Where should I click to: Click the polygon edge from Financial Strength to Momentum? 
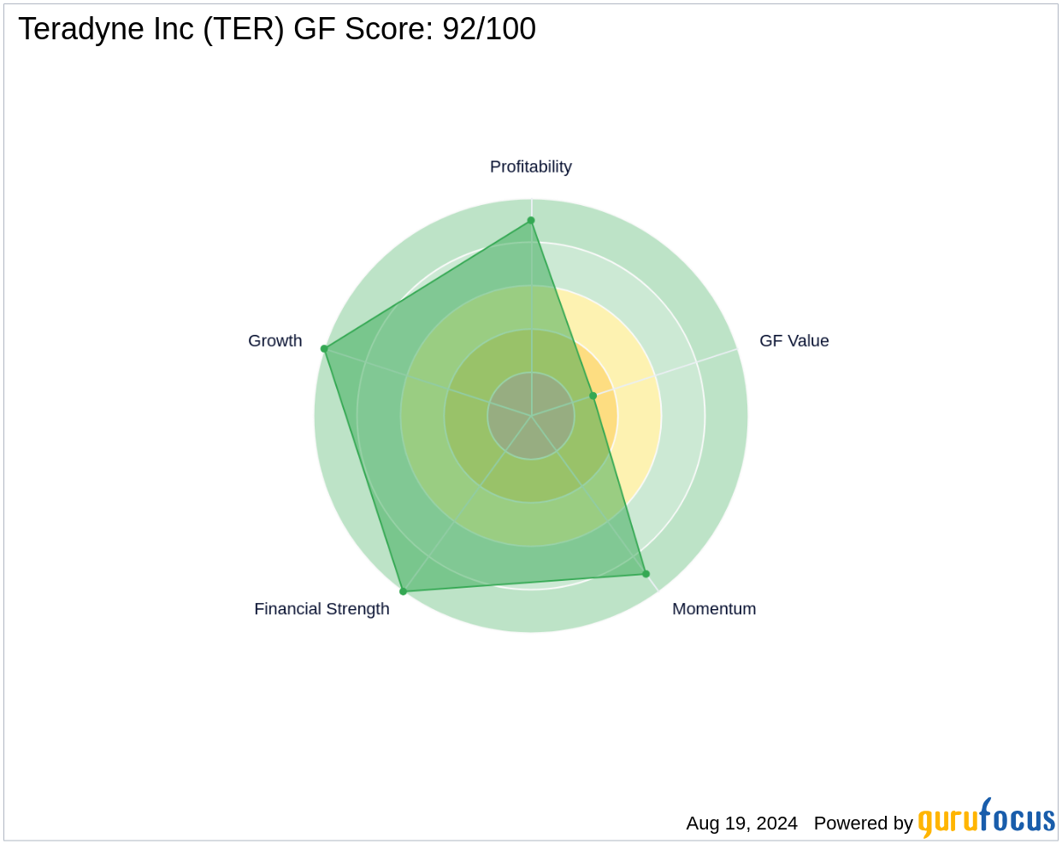[524, 583]
